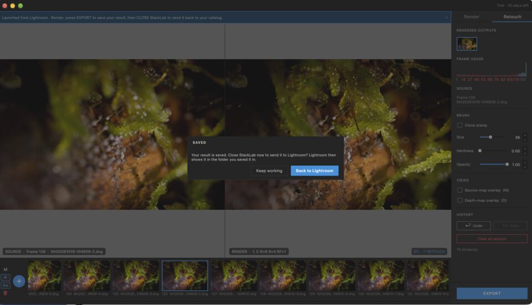Click the Opacity value field showing 1.00
The width and height of the screenshot is (532, 305).
516,164
